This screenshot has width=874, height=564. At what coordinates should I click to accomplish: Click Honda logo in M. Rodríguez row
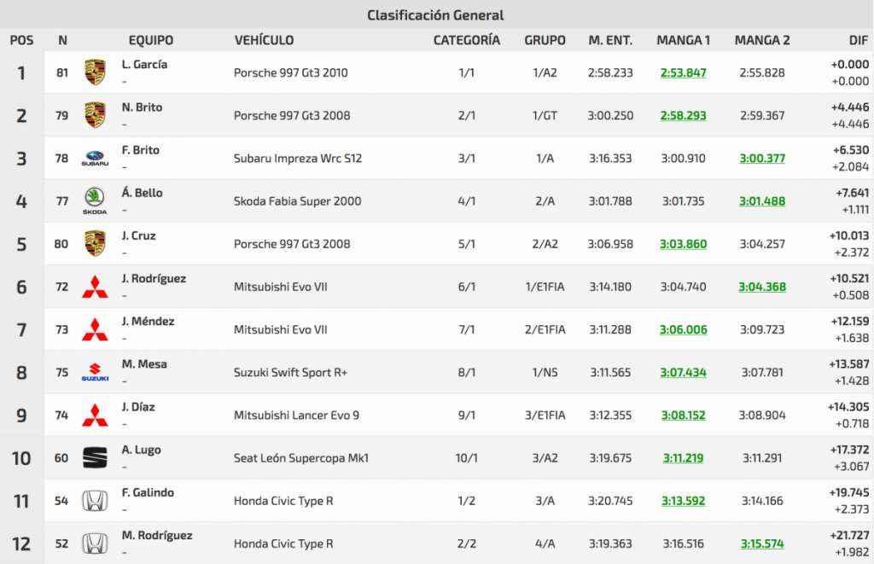pos(95,544)
